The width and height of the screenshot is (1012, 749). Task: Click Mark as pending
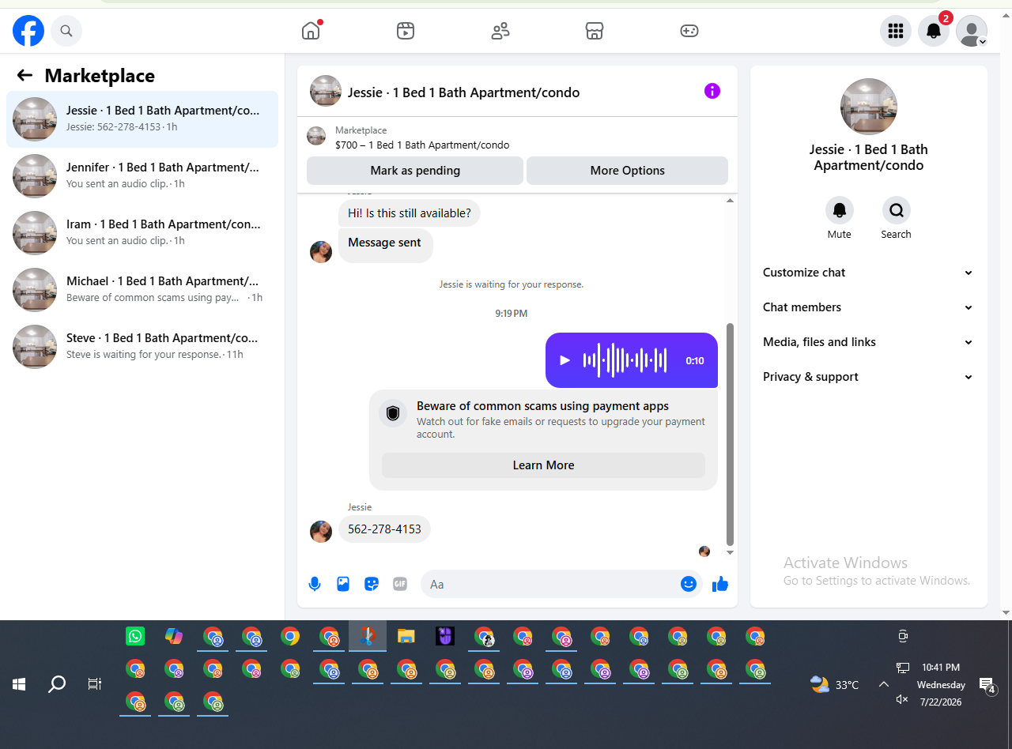[415, 171]
